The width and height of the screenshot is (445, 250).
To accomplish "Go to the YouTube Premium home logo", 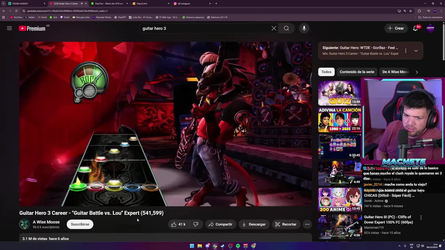I will 32,28.
